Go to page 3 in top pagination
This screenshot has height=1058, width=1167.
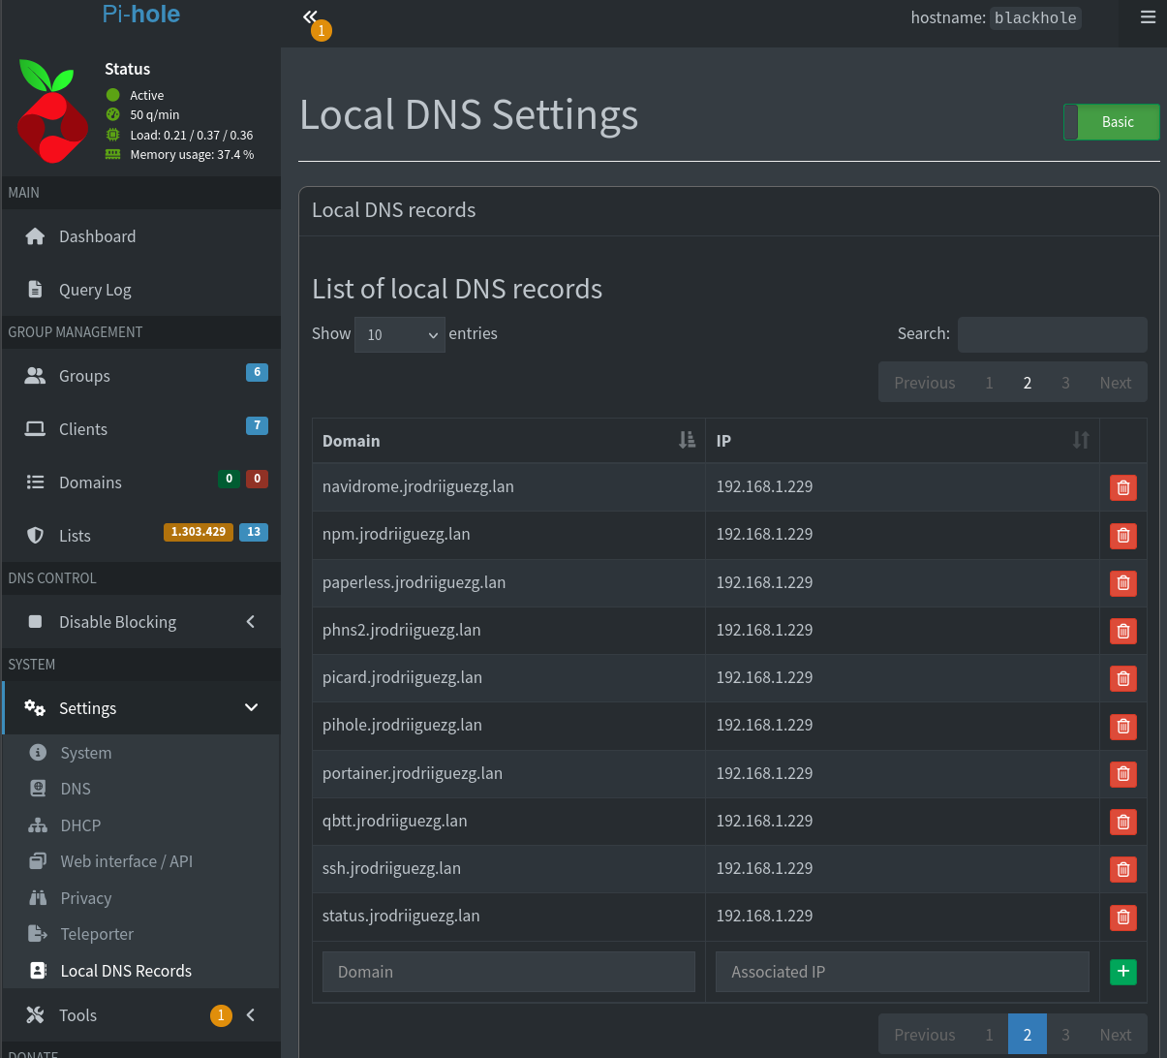click(1065, 383)
